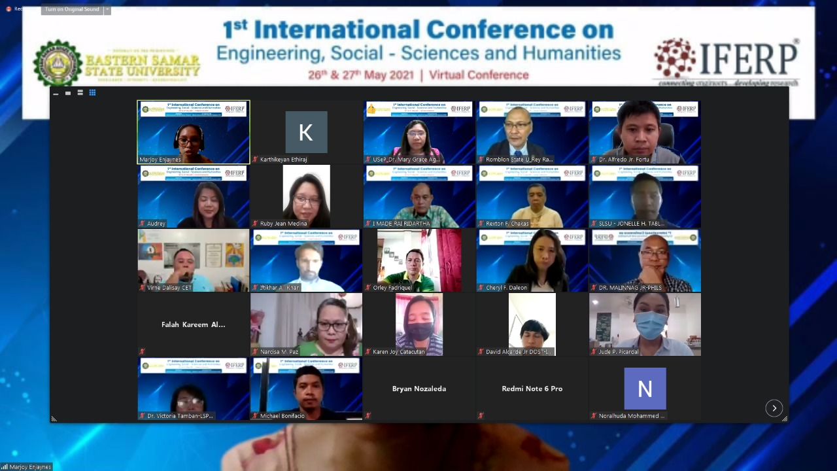
Task: Open the Original Sound dropdown arrow
Action: coord(107,9)
